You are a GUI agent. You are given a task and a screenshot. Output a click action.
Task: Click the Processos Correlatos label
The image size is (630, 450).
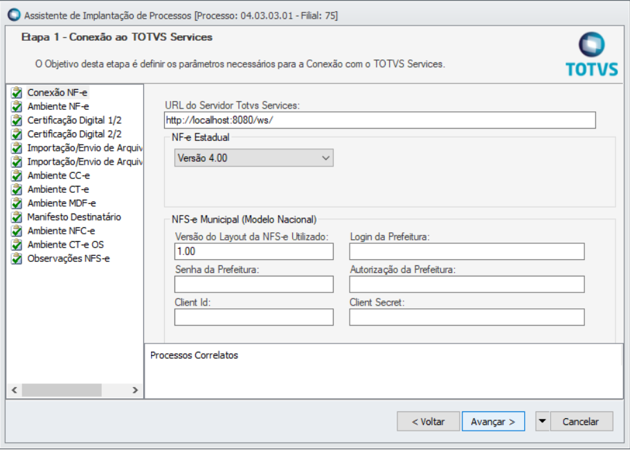(194, 355)
